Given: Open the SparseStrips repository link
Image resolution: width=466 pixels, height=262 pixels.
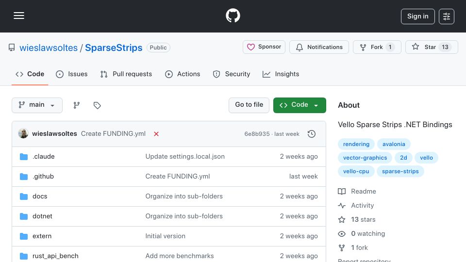Looking at the screenshot, I should 114,48.
